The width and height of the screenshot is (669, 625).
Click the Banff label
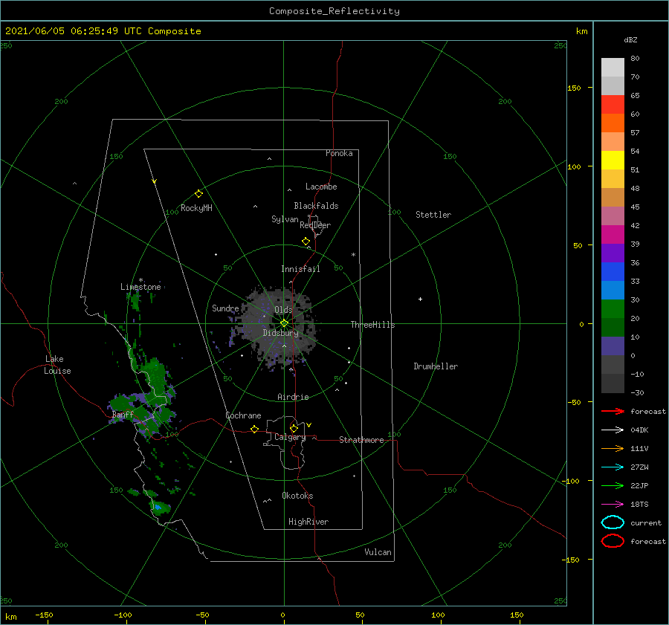coord(123,415)
